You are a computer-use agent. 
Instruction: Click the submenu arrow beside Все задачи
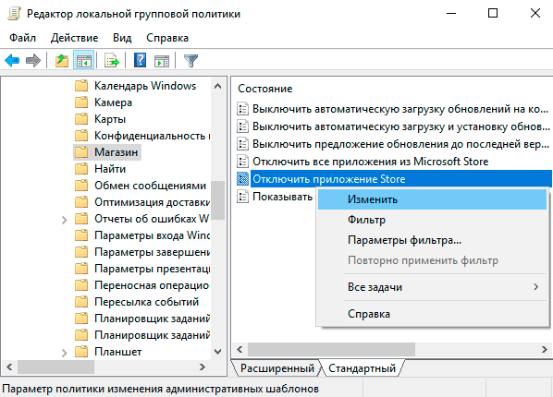click(536, 287)
